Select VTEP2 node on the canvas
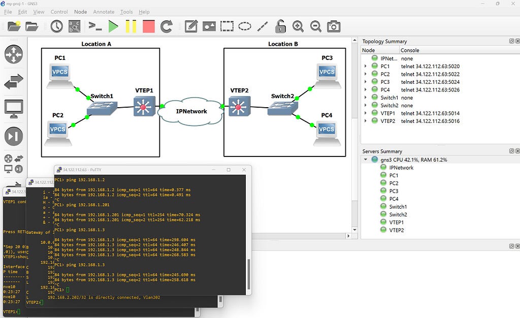The image size is (520, 318). [240, 106]
